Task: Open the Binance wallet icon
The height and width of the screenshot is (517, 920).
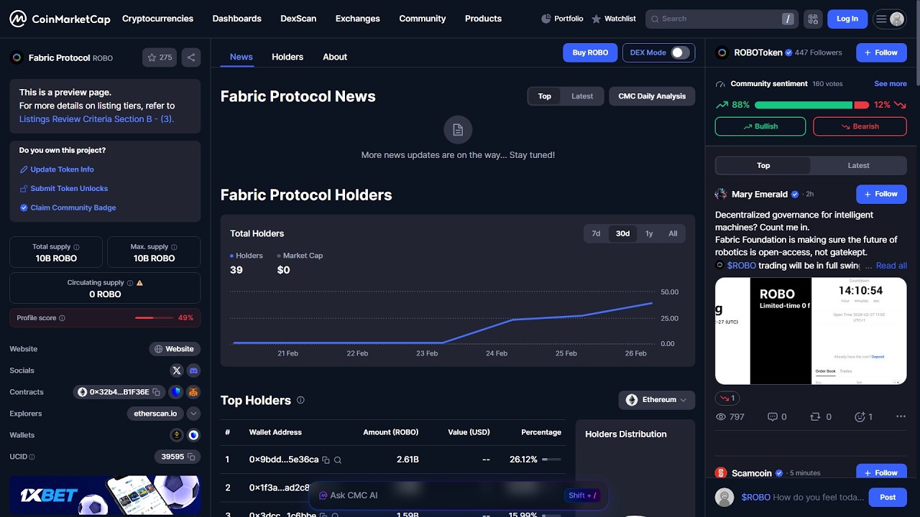Action: pyautogui.click(x=176, y=435)
